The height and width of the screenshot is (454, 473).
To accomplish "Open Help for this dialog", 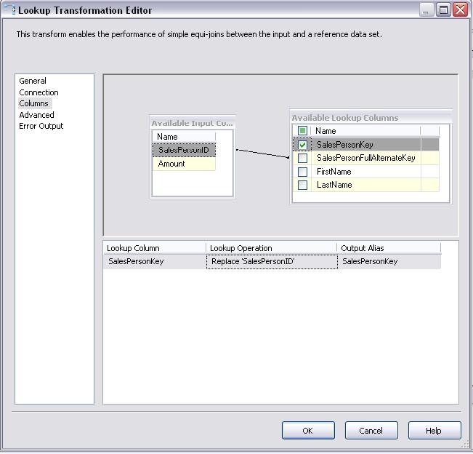I will [434, 430].
